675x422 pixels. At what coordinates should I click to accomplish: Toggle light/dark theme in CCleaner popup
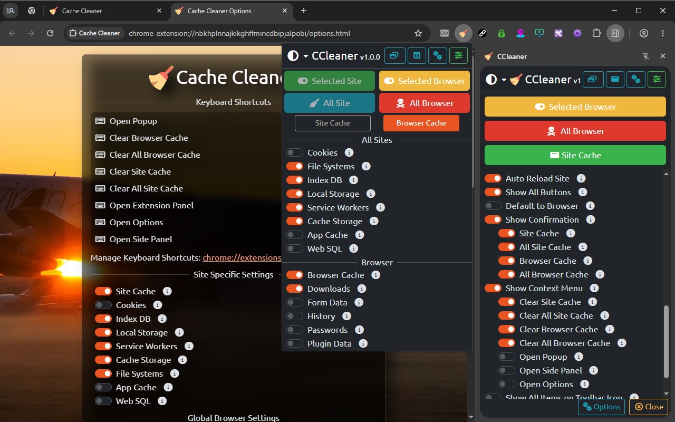click(293, 56)
